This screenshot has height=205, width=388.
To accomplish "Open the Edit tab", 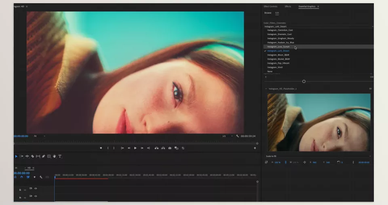I will 277,13.
